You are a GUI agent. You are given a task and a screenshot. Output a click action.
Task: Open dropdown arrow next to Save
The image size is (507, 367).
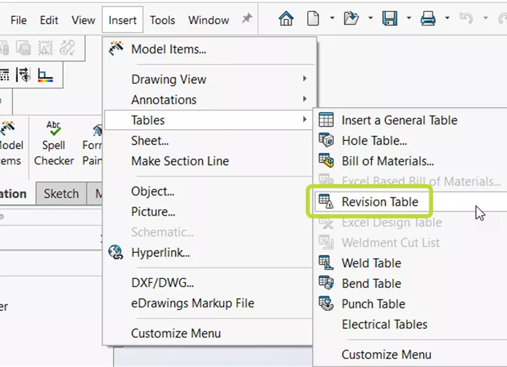409,19
